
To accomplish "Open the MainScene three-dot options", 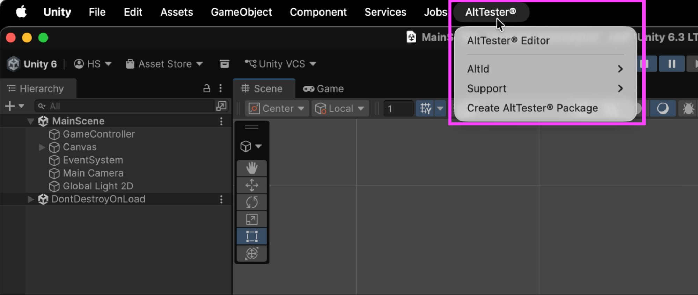I will pyautogui.click(x=221, y=121).
